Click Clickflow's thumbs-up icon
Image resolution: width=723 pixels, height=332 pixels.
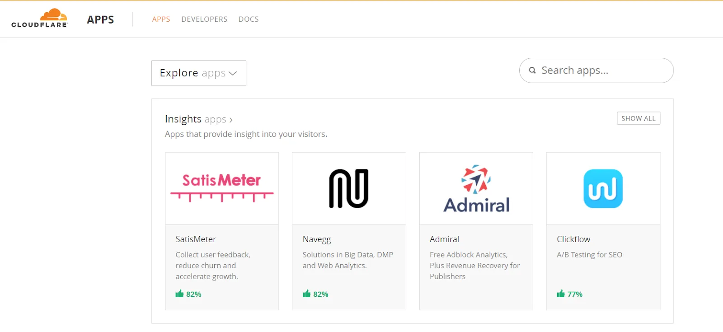561,294
